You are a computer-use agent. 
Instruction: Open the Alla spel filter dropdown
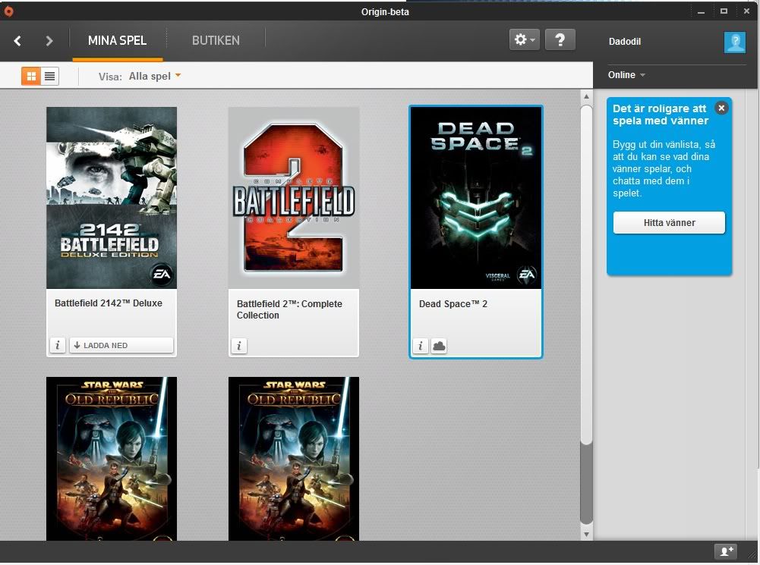pos(155,76)
